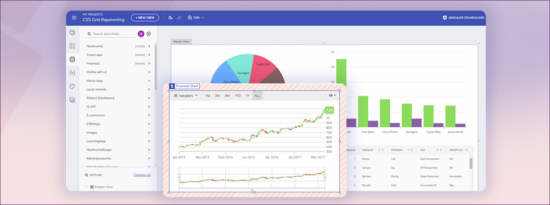Screen dimensions: 550x205
Task: Open the chart type dropdown
Action: [x=332, y=96]
